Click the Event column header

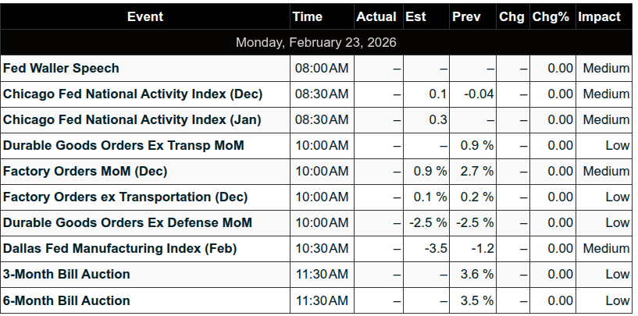tap(145, 16)
